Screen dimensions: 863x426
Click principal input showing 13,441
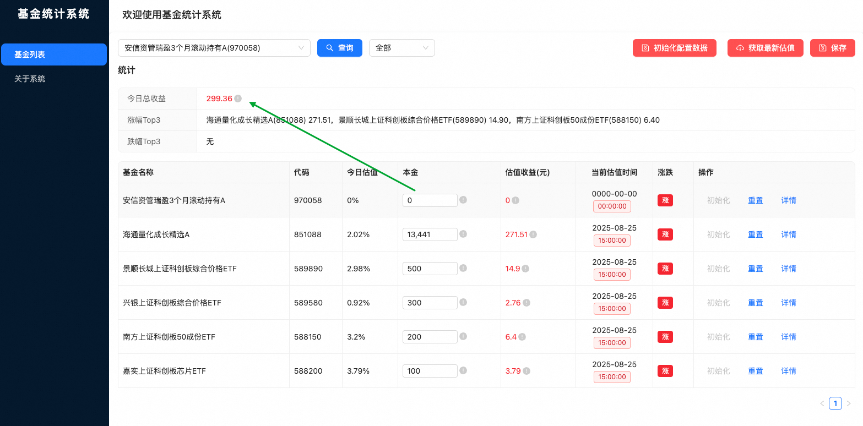pyautogui.click(x=430, y=234)
